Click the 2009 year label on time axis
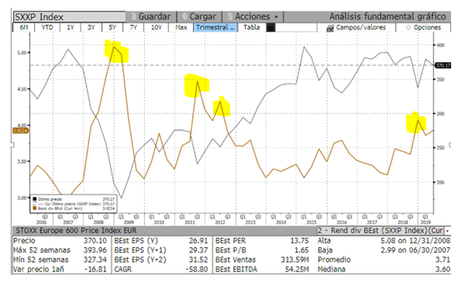This screenshot has width=470, height=284. (x=129, y=222)
